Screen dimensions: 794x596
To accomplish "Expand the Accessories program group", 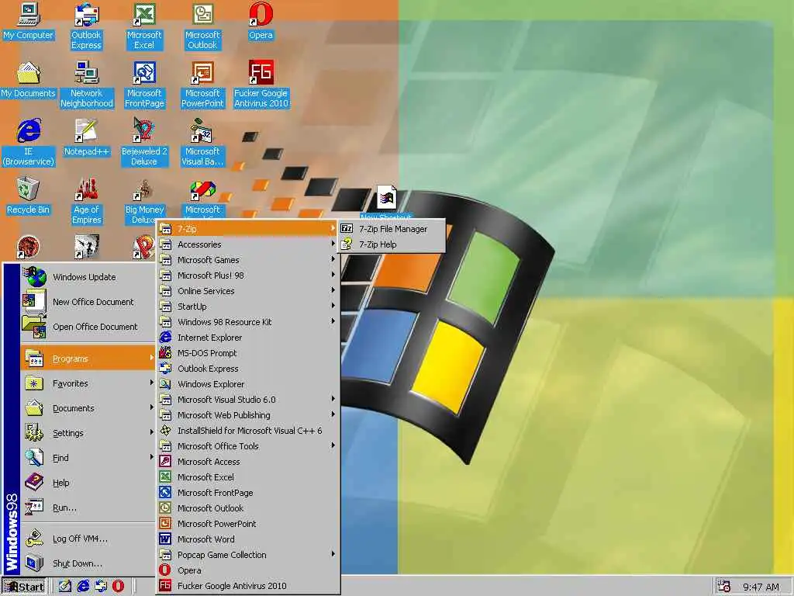I will (x=247, y=244).
